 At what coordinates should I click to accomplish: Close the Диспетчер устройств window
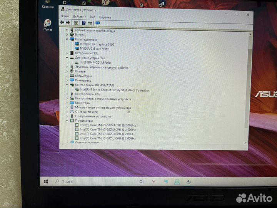(248, 15)
